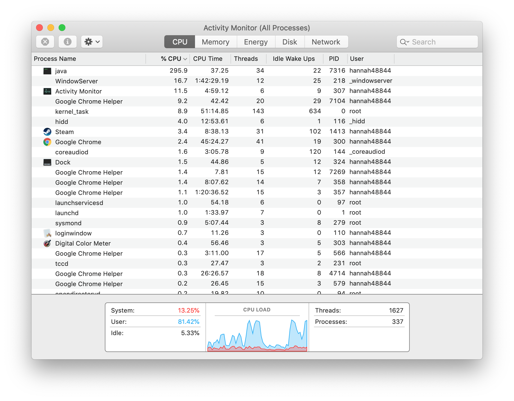Select Google Chrome Helper with PID 579
Screen dimensions: 514x401
(x=257, y=284)
